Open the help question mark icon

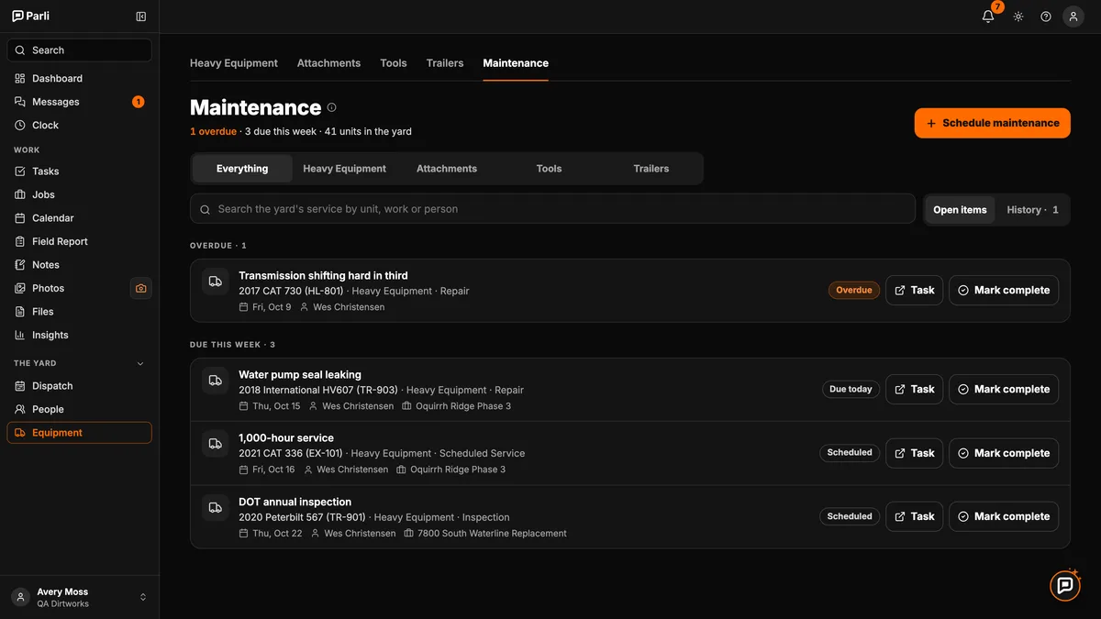[1046, 17]
